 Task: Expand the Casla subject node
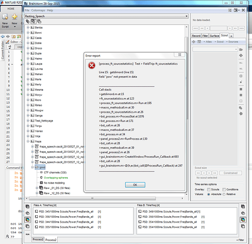click(x=28, y=38)
